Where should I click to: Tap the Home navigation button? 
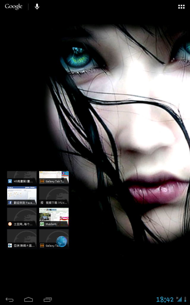click(28, 300)
